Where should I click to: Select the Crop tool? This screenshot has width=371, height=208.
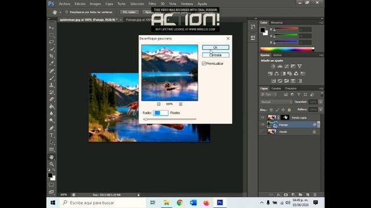pos(52,56)
